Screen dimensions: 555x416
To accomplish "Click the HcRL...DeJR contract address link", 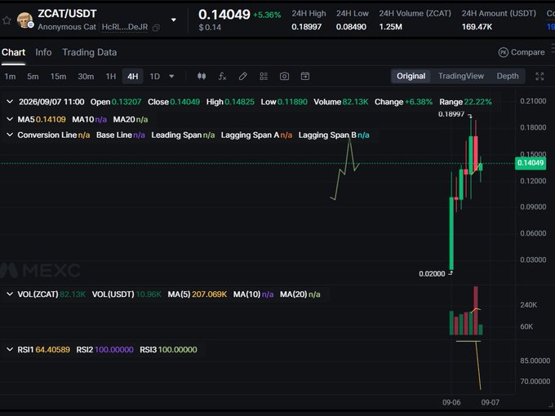I will coord(125,27).
